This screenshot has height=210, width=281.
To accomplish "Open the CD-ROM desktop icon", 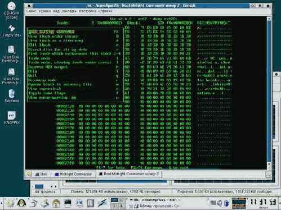I will tap(11, 10).
